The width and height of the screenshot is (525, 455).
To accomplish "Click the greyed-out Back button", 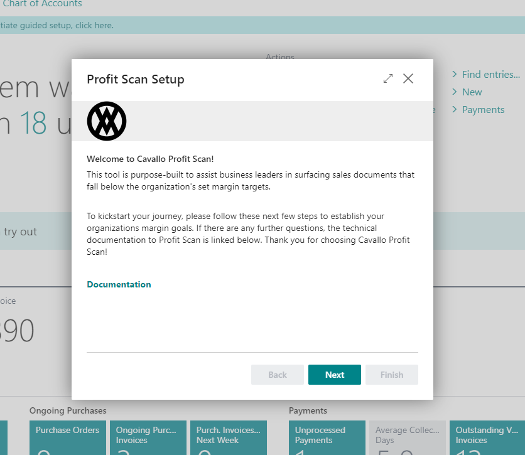I will coord(277,375).
